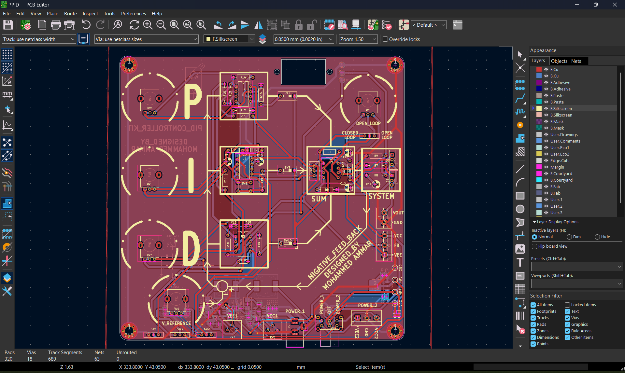The height and width of the screenshot is (373, 625).
Task: Open the scripting console icon
Action: click(x=457, y=25)
